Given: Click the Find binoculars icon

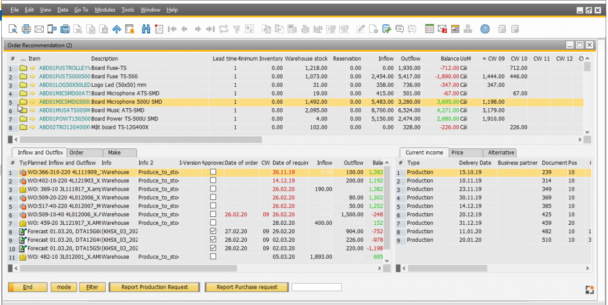Looking at the screenshot, I should click(x=146, y=29).
